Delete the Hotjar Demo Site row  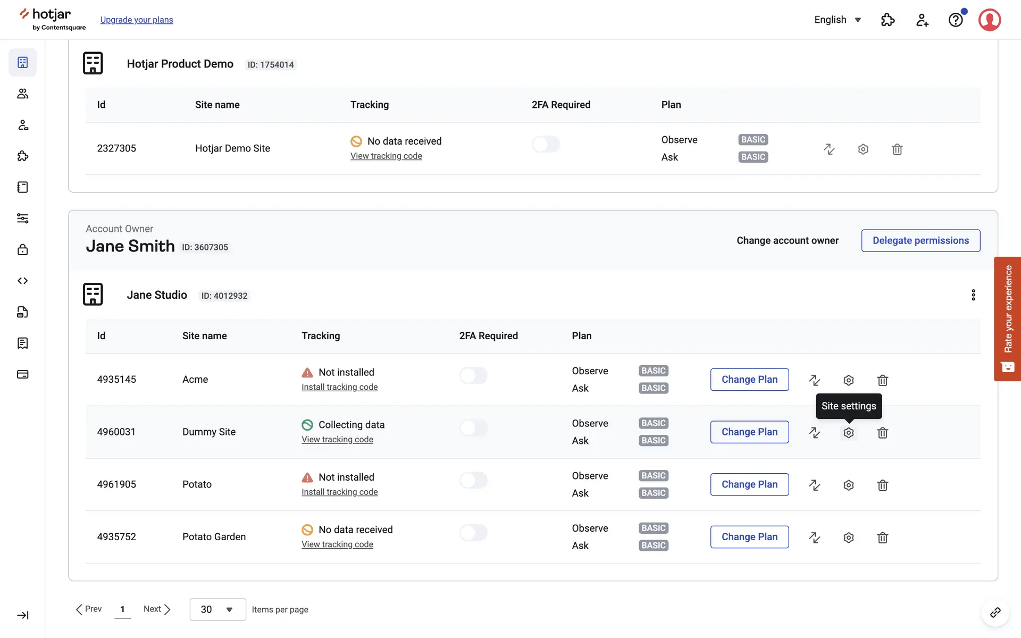897,149
